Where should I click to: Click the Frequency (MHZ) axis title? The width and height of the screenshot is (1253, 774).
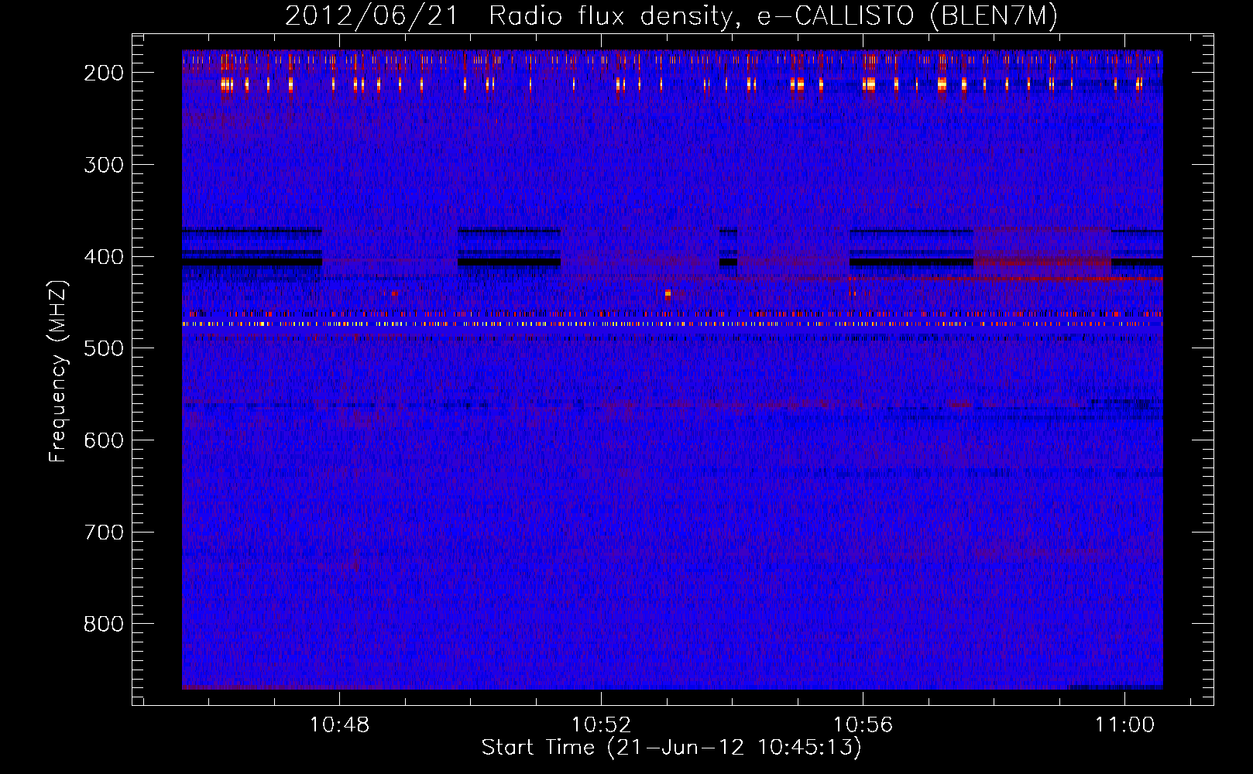pyautogui.click(x=59, y=371)
